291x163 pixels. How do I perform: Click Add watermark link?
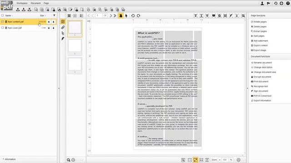[x=260, y=41]
